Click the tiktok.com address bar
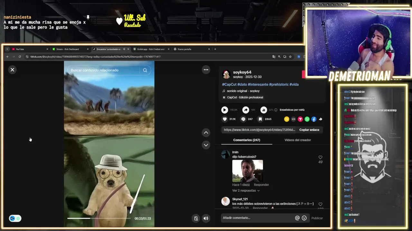Screen dimensions: 412x231 tap(148, 57)
